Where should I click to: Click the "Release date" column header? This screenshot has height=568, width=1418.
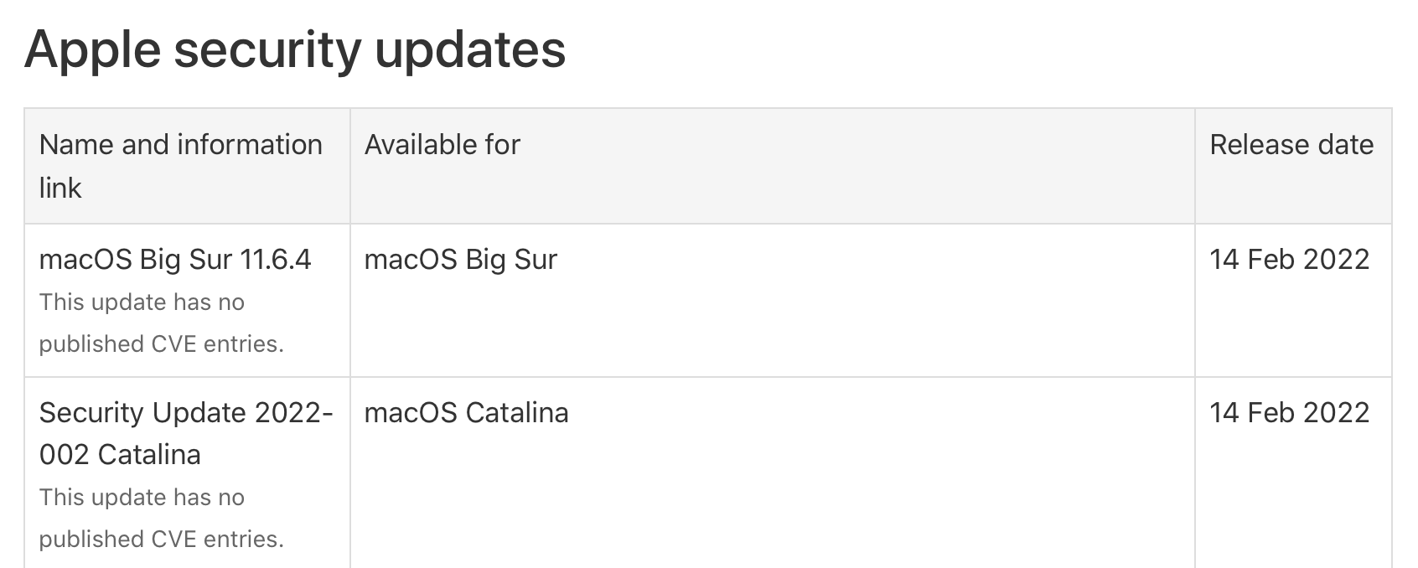point(1291,145)
